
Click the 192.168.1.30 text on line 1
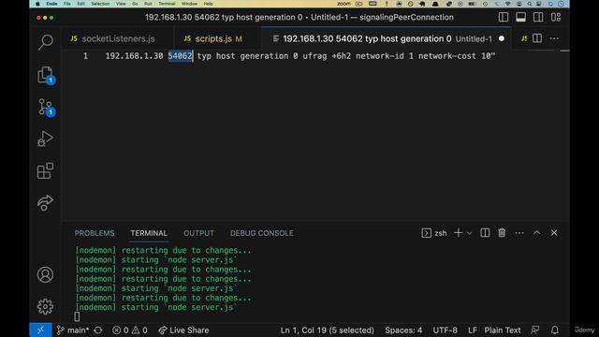pos(134,56)
